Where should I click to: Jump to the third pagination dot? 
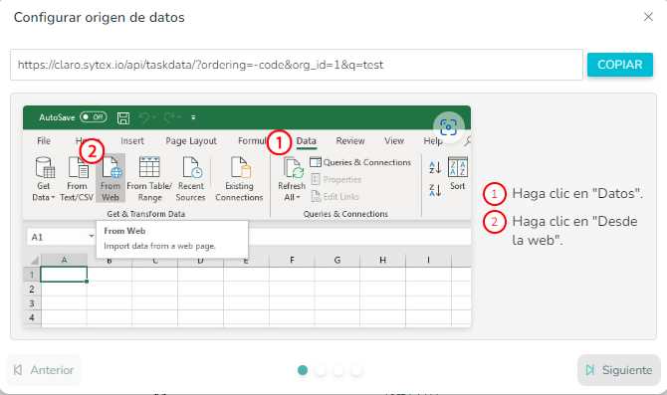(338, 370)
